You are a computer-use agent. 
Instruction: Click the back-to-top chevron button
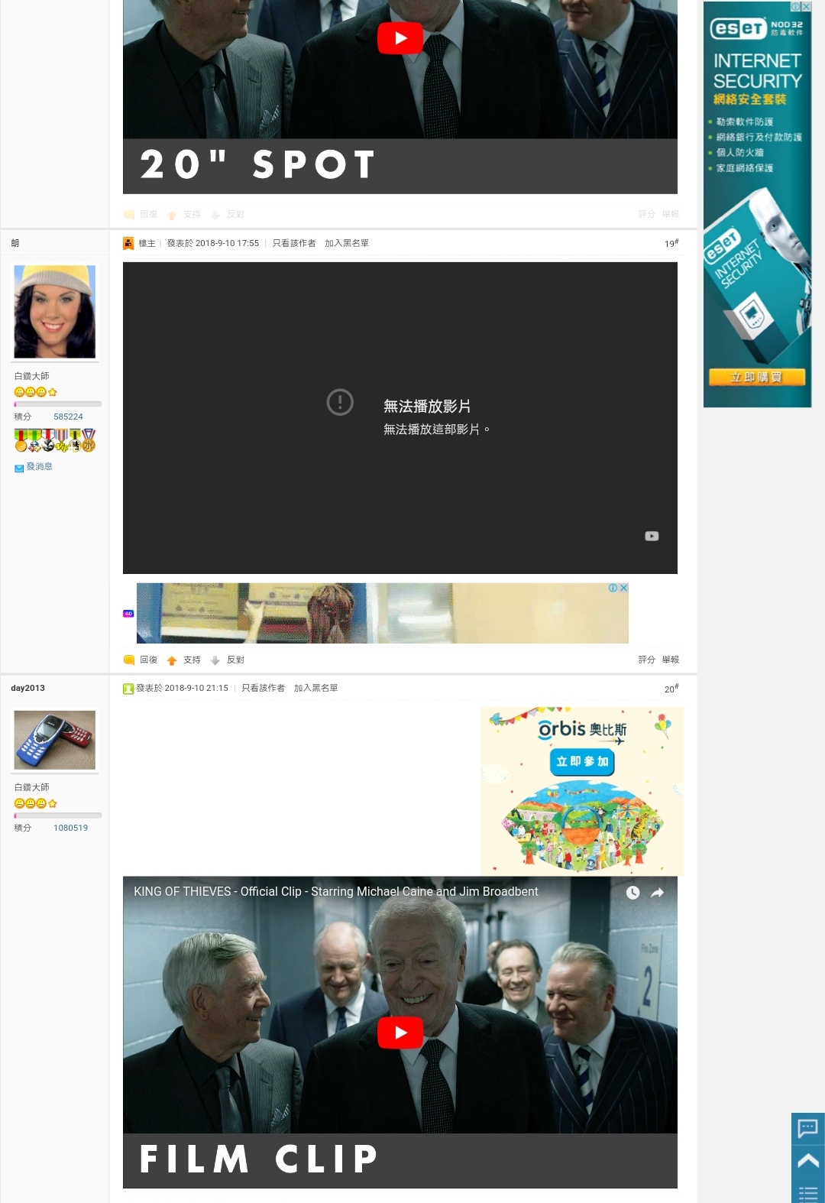tap(807, 1161)
